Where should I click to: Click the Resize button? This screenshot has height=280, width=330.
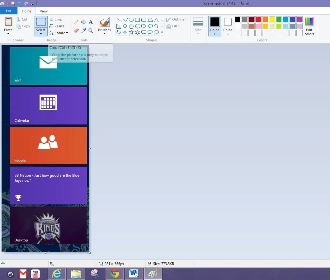[57, 26]
